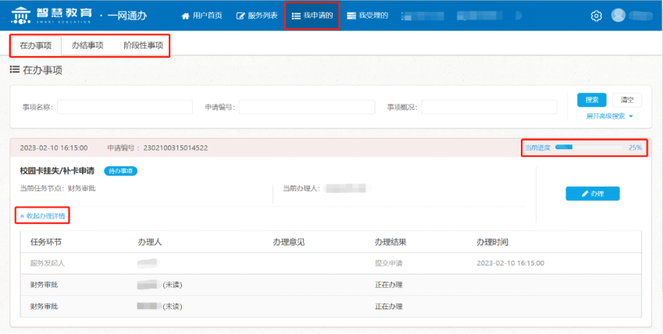The image size is (663, 334).
Task: Click the 申请编号 search field
Action: coord(306,107)
